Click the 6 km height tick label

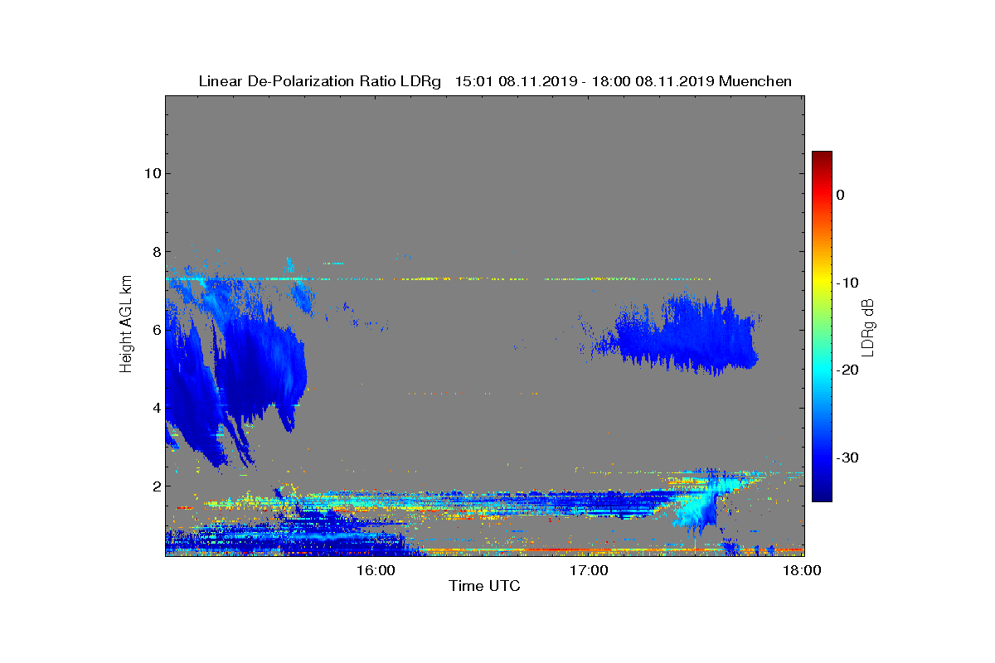pos(156,329)
